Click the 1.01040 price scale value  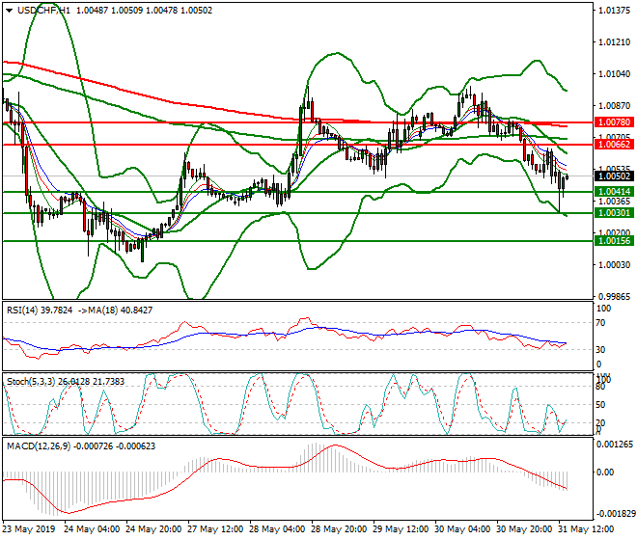click(x=615, y=74)
